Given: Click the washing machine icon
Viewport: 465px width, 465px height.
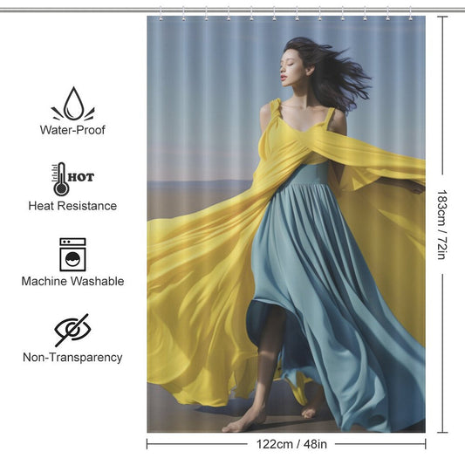Looking at the screenshot, I should click(x=72, y=255).
